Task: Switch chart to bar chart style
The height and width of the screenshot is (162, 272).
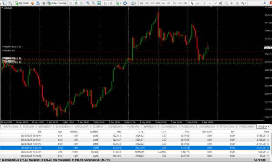Action: click(71, 3)
